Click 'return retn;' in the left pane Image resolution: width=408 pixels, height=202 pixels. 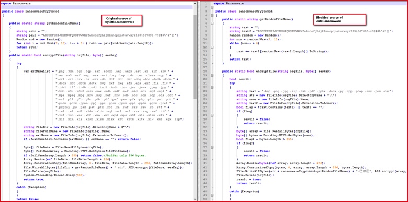[27, 47]
